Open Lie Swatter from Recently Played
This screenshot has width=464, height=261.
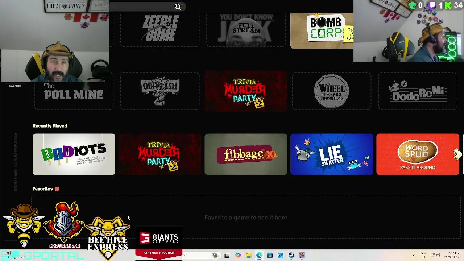pos(332,154)
